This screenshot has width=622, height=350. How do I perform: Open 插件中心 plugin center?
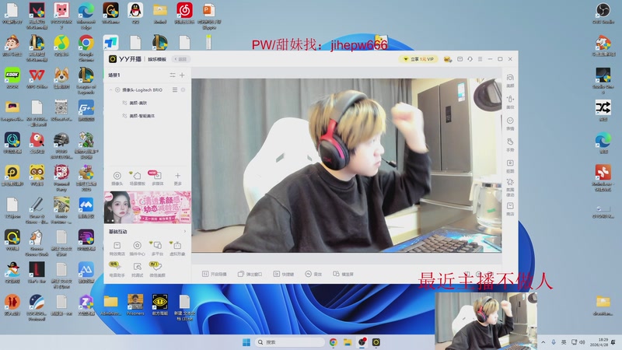click(x=138, y=248)
